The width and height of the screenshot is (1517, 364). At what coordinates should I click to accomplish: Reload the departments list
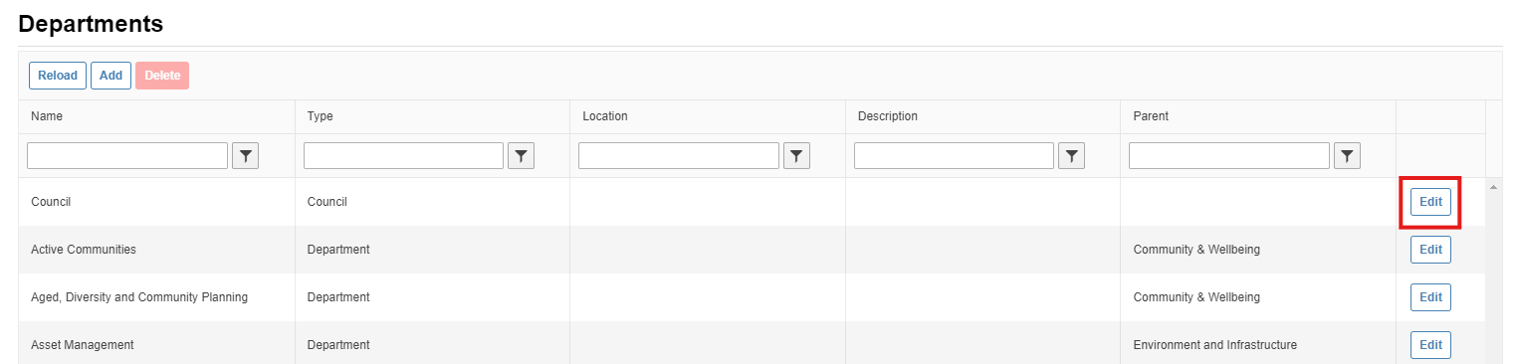58,76
